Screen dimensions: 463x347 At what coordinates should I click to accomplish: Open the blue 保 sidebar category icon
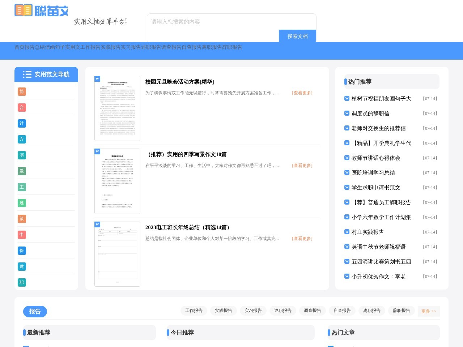tap(22, 250)
